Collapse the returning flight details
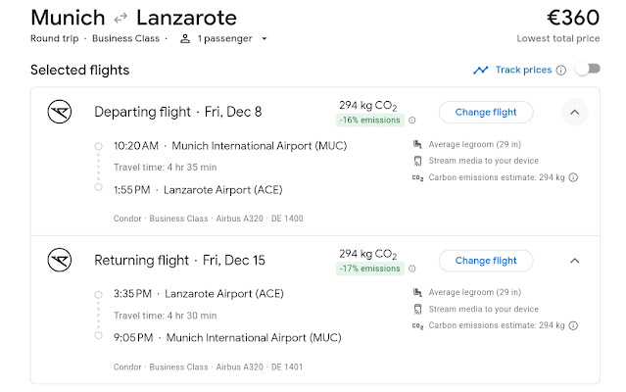The width and height of the screenshot is (626, 392). coord(575,261)
